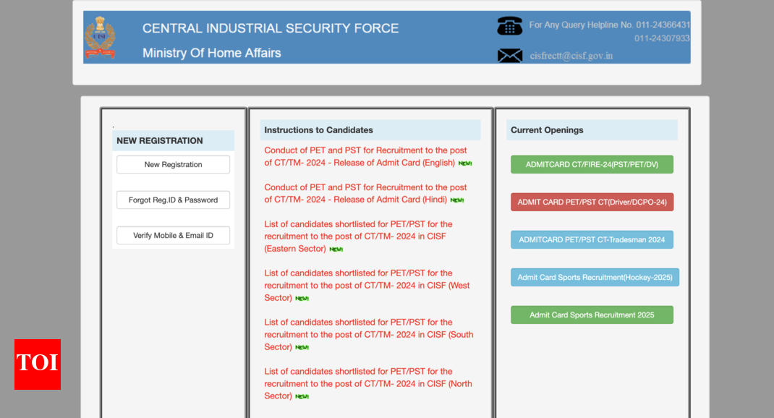Click New badge beside Admit Card (English)
Screen dimensions: 774x418
(465, 163)
